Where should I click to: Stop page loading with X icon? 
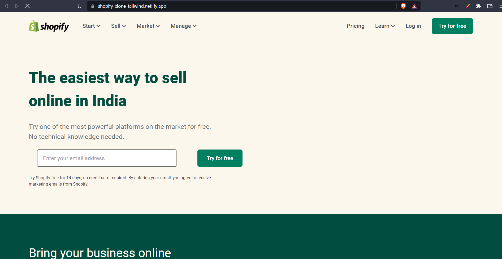click(27, 6)
